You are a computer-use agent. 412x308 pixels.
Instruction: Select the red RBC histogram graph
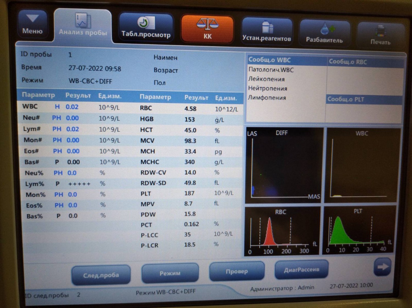[x=282, y=231]
